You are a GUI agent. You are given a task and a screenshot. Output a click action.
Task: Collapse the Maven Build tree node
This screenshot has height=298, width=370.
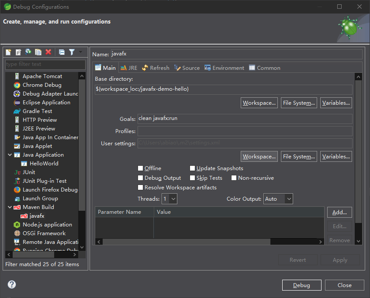[10, 207]
